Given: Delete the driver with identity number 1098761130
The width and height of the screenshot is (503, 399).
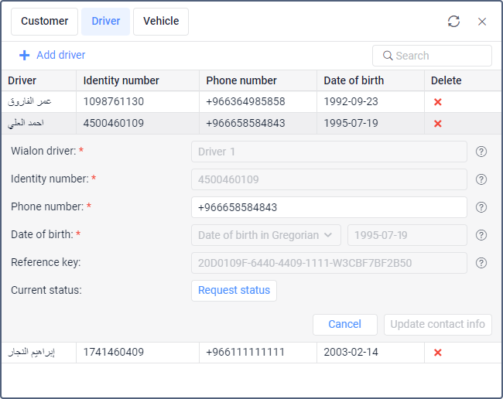Looking at the screenshot, I should [x=437, y=102].
